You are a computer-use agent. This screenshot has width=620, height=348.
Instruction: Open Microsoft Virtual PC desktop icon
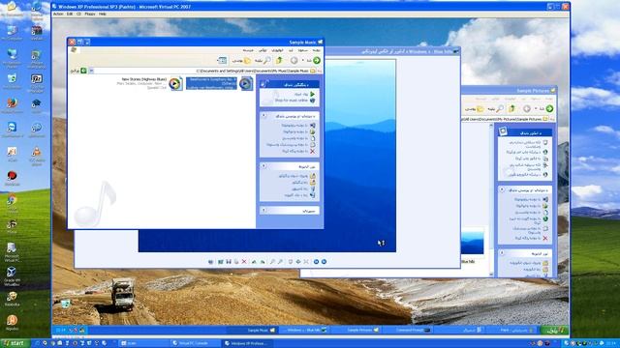pos(12,252)
